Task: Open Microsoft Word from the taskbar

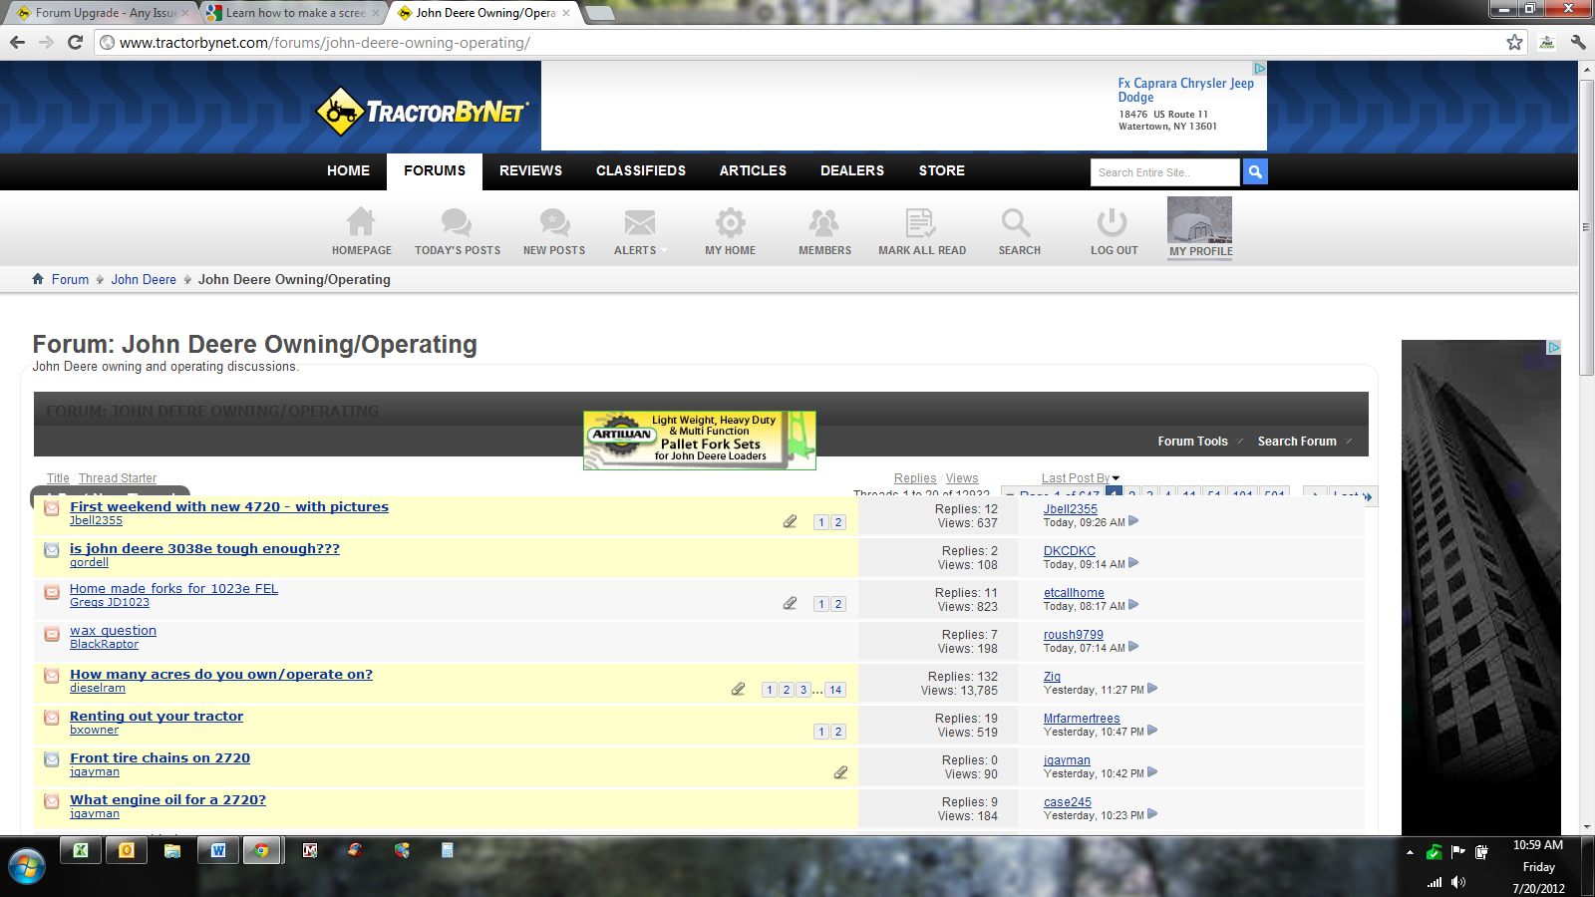Action: click(218, 850)
